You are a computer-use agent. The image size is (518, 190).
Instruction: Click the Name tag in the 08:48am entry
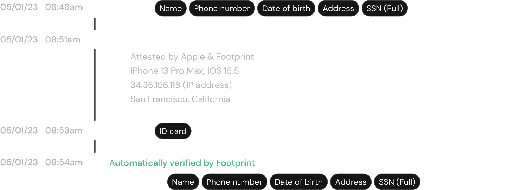coord(171,8)
